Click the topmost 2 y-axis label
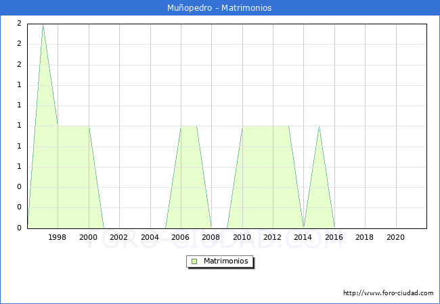 point(19,24)
